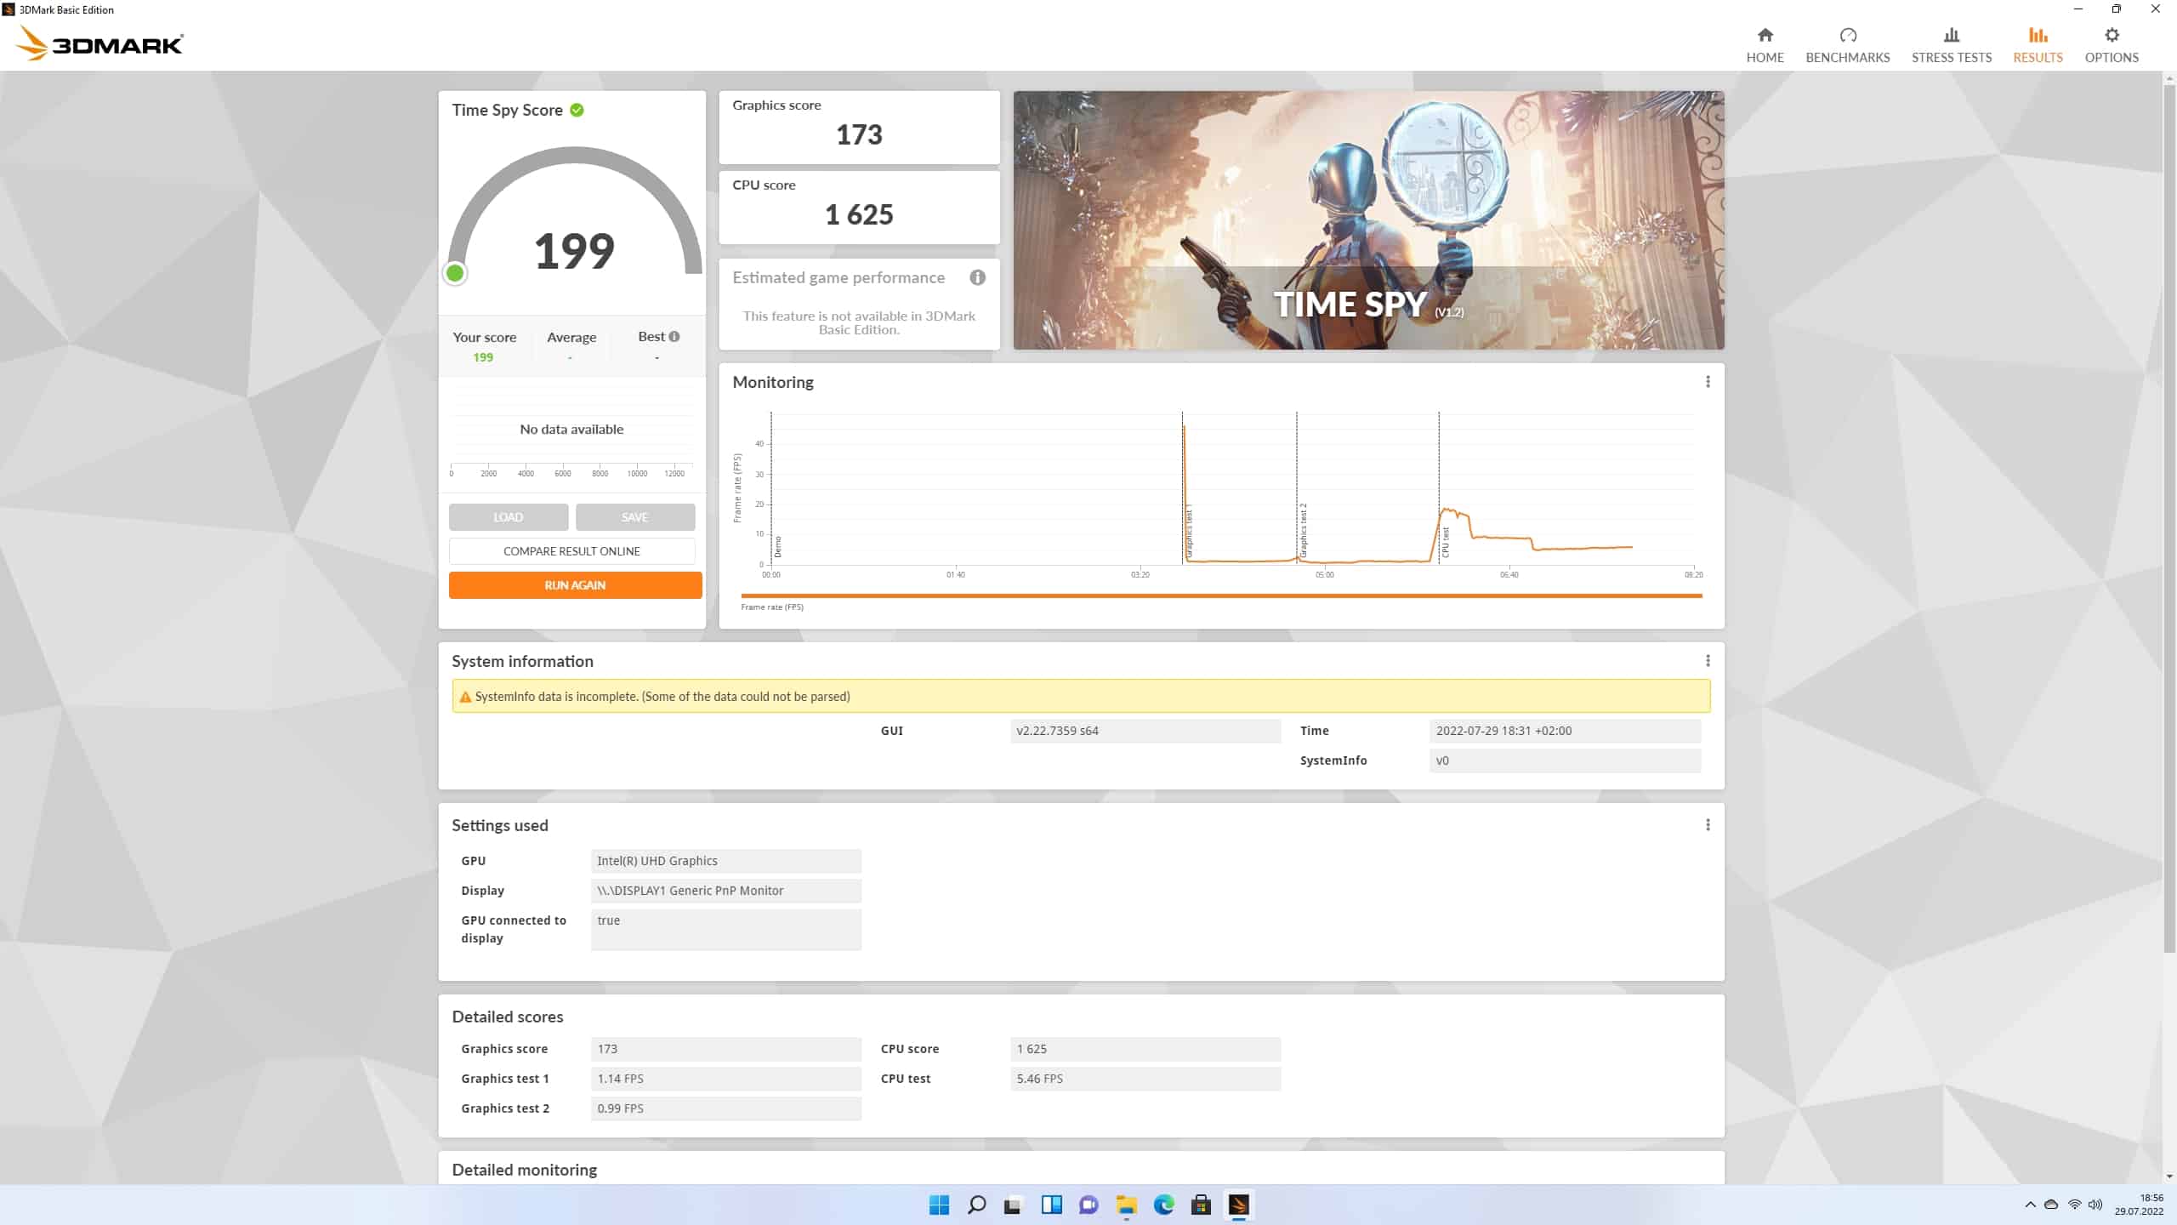Open the Settings used three-dot menu
The image size is (2177, 1225).
click(1707, 825)
